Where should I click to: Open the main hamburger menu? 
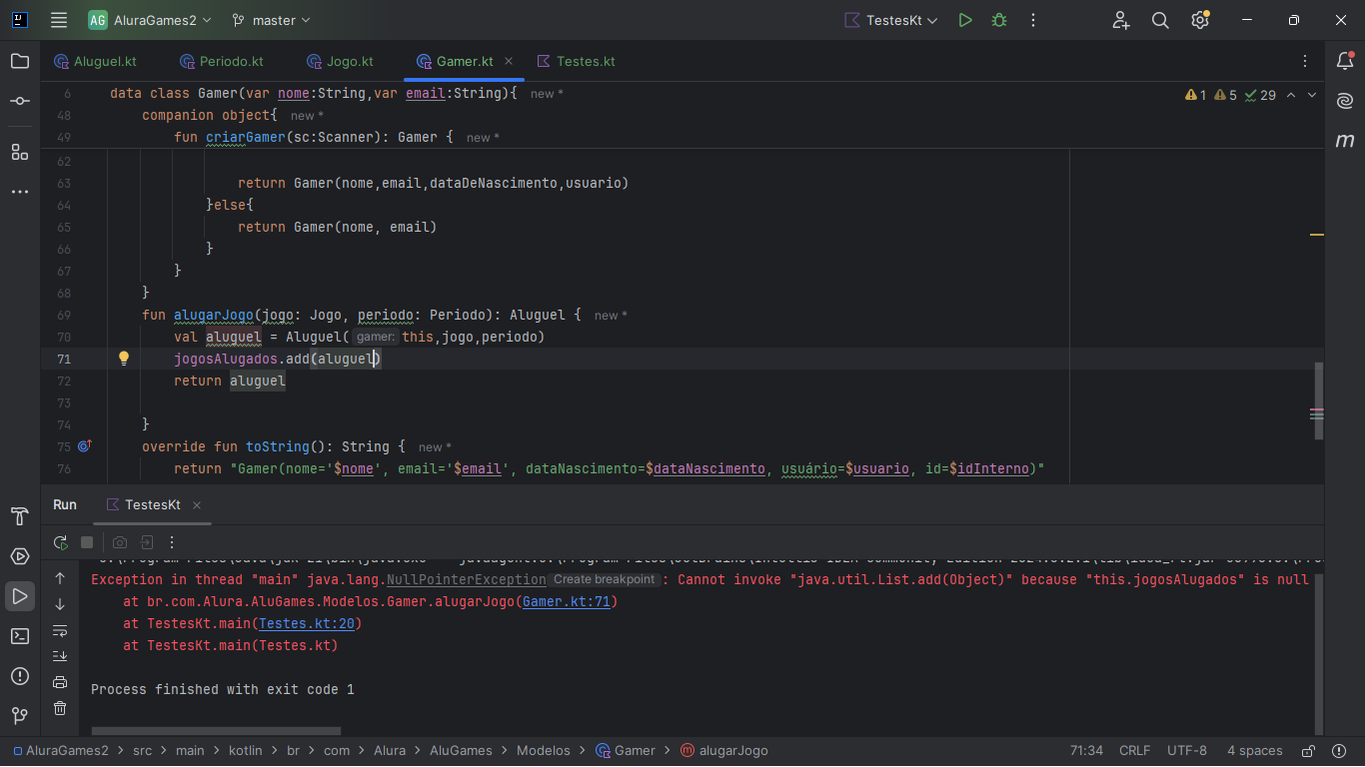coord(59,20)
